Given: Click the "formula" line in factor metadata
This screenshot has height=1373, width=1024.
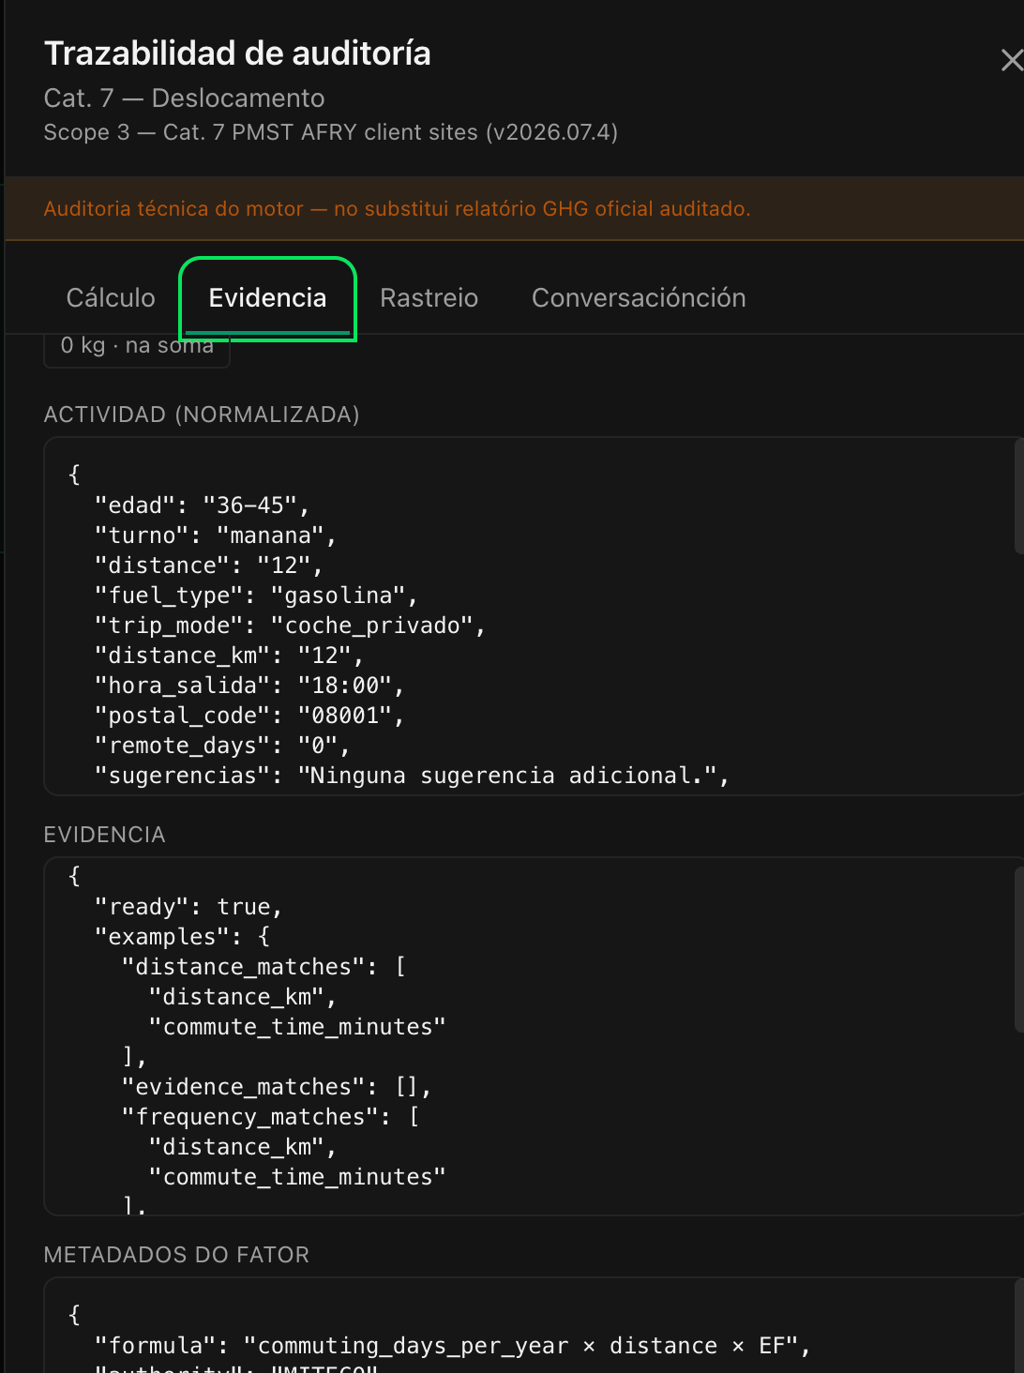Looking at the screenshot, I should (452, 1346).
